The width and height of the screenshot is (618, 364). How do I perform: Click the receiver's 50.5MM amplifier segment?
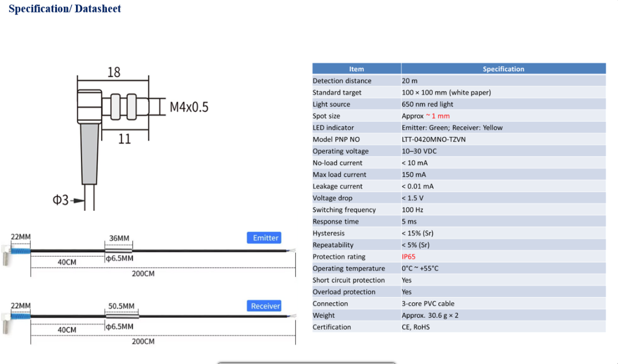click(121, 317)
